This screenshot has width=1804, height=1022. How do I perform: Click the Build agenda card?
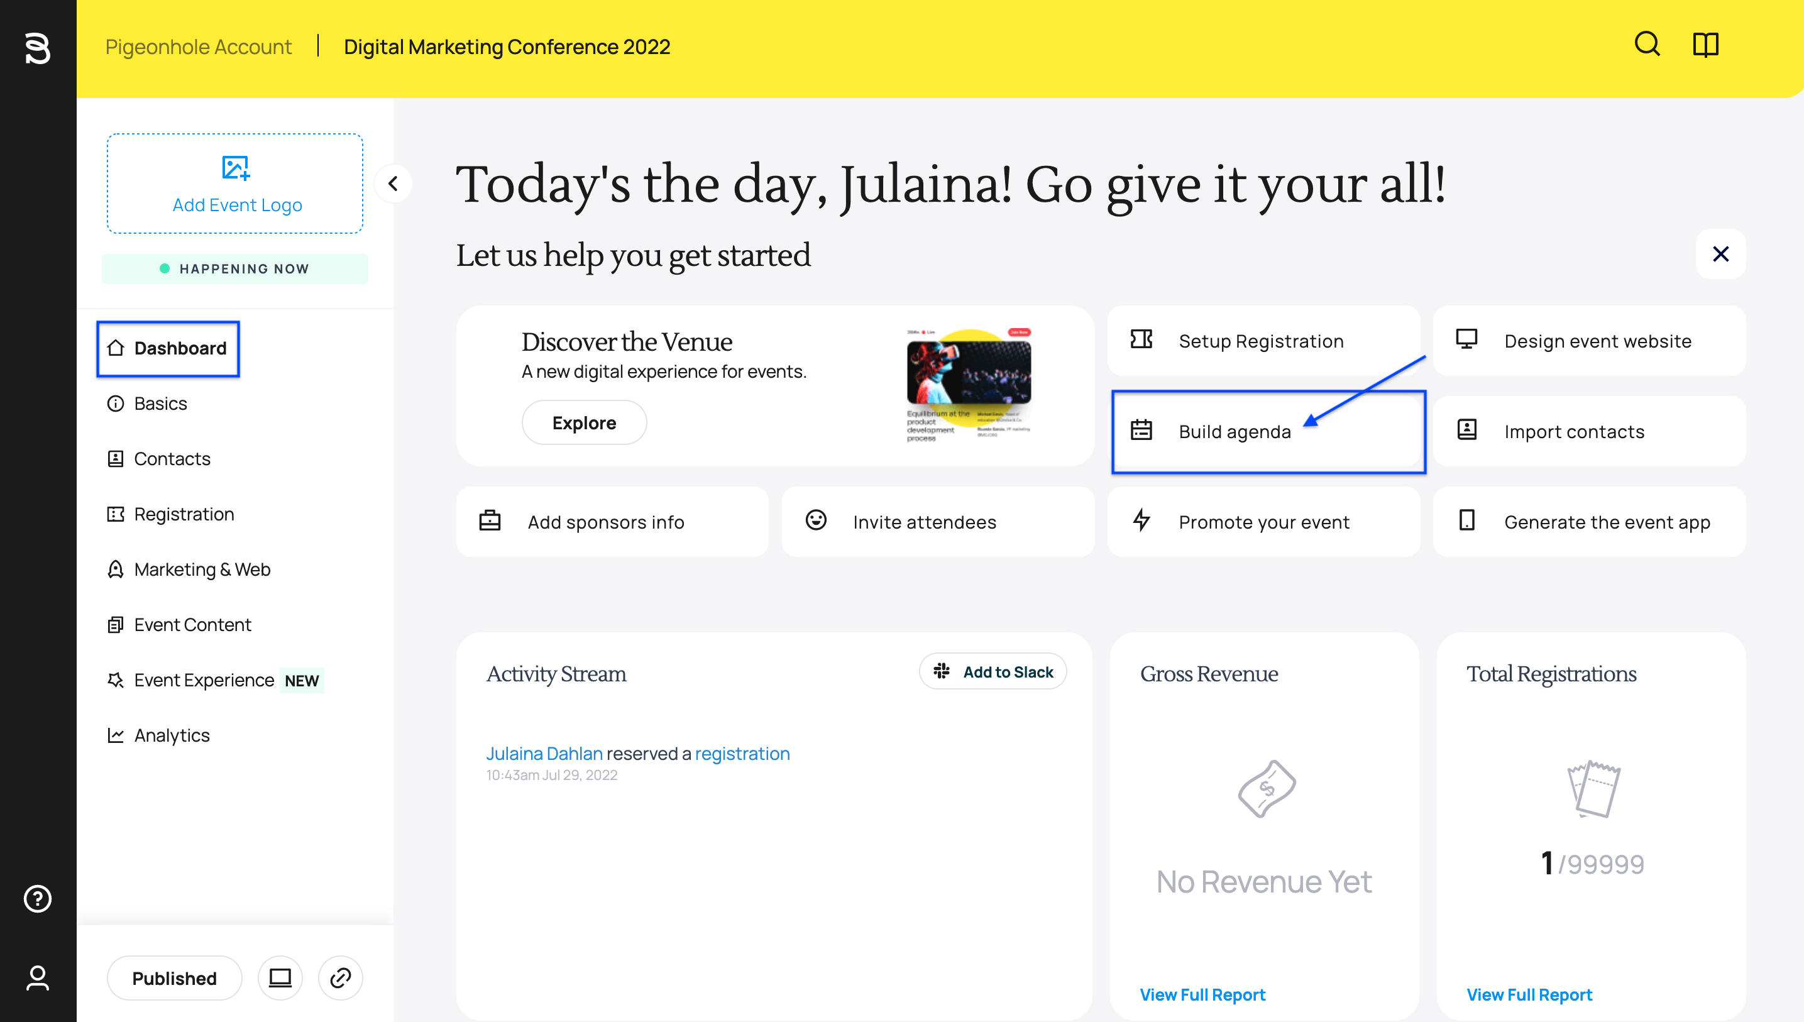click(x=1268, y=432)
